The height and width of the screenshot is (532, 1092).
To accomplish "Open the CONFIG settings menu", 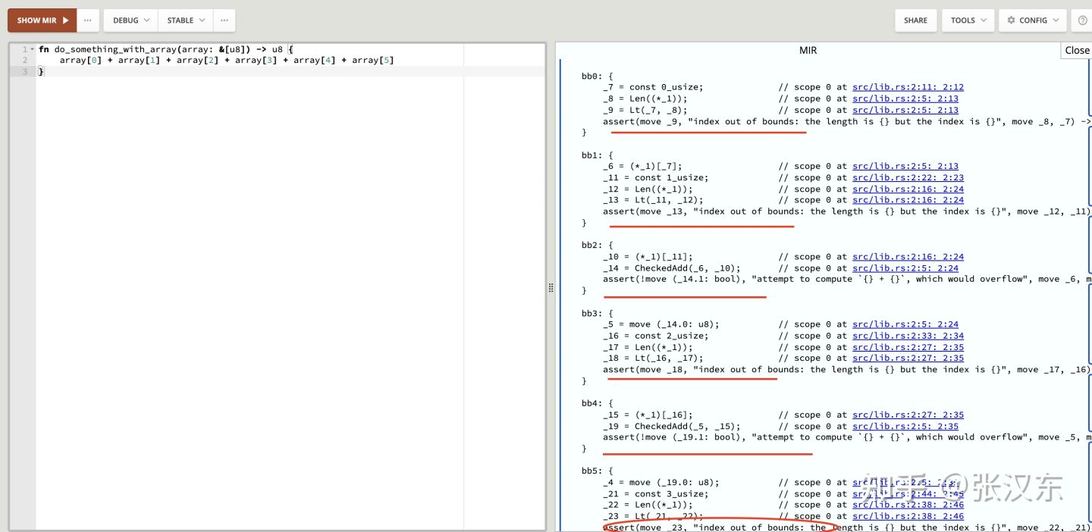I will pyautogui.click(x=1032, y=20).
